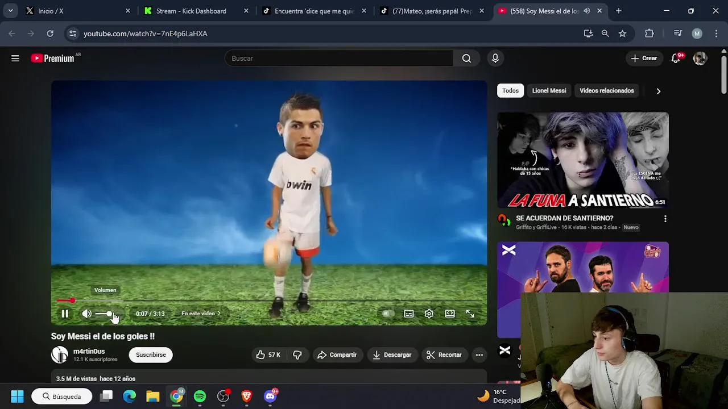Open Discord from the taskbar
The width and height of the screenshot is (728, 409).
point(270,397)
